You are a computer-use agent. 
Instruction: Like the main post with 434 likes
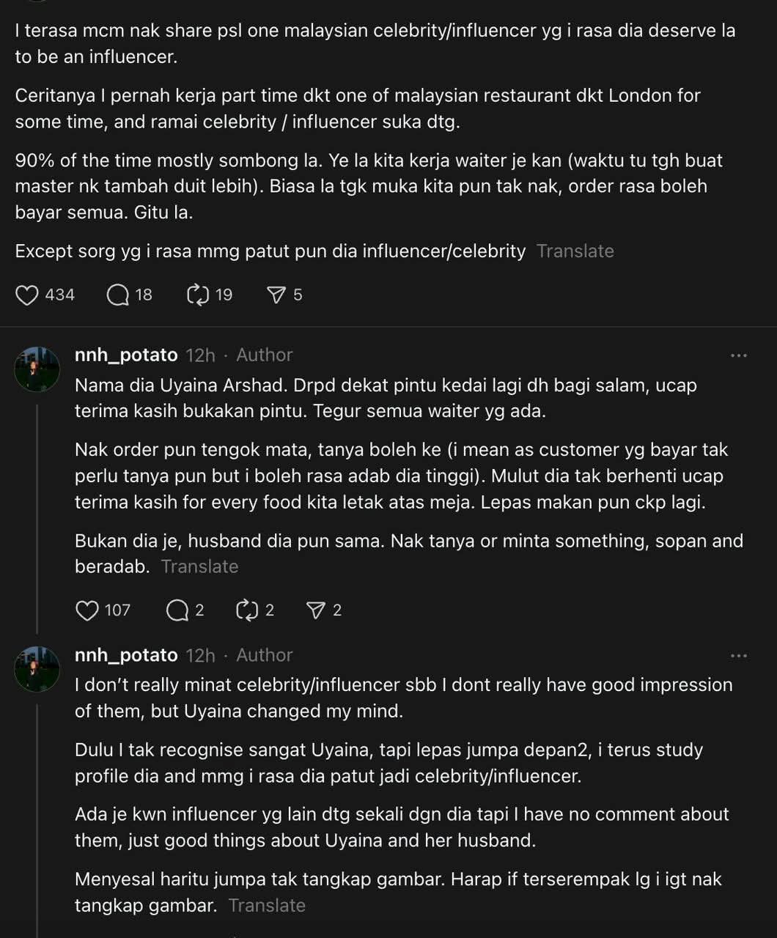pyautogui.click(x=28, y=295)
